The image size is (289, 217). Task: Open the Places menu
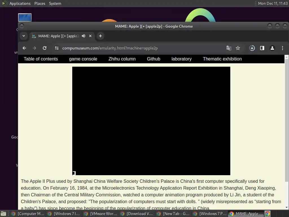pos(40,3)
